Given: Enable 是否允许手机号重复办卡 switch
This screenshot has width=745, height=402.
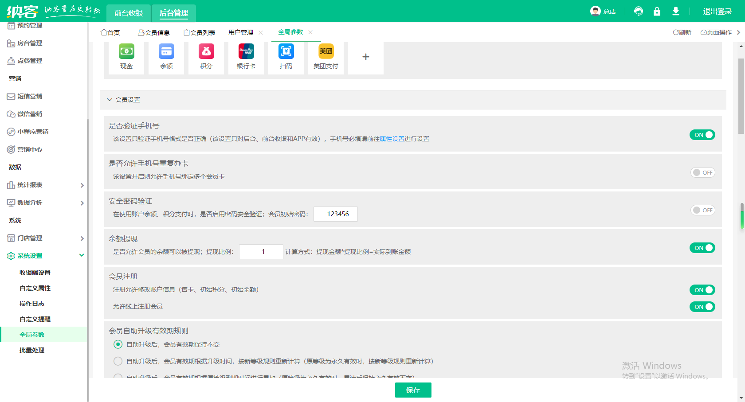Looking at the screenshot, I should (702, 172).
